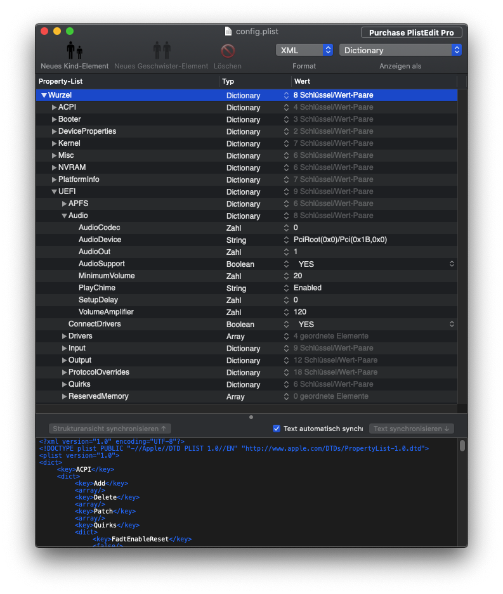Select the ConnectDrivers key
This screenshot has width=503, height=594.
coord(95,325)
